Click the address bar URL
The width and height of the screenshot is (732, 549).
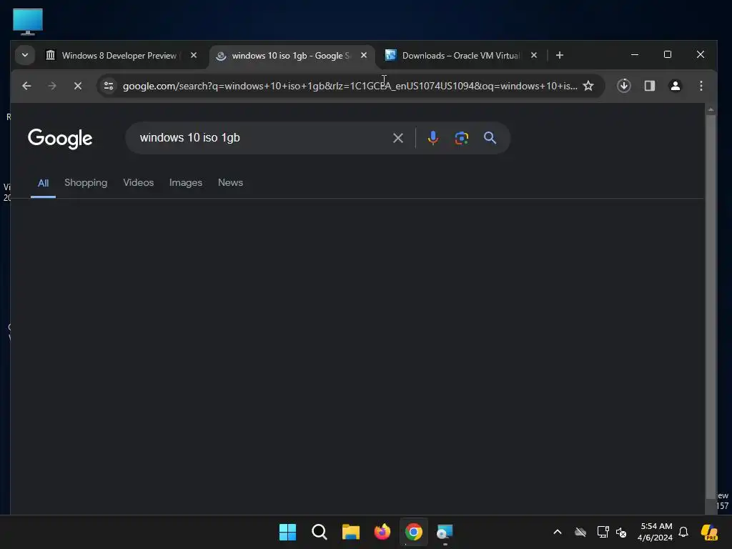click(350, 86)
